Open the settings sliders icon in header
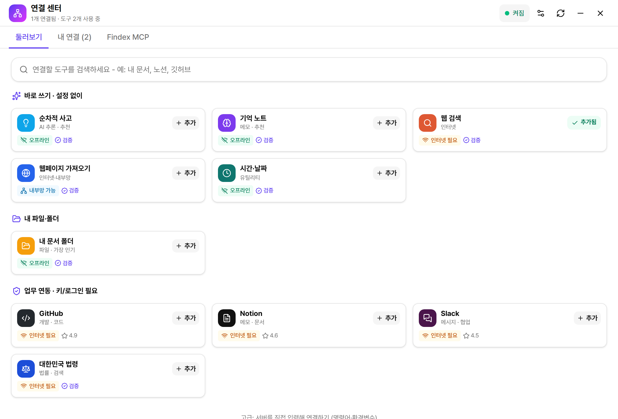 (541, 13)
